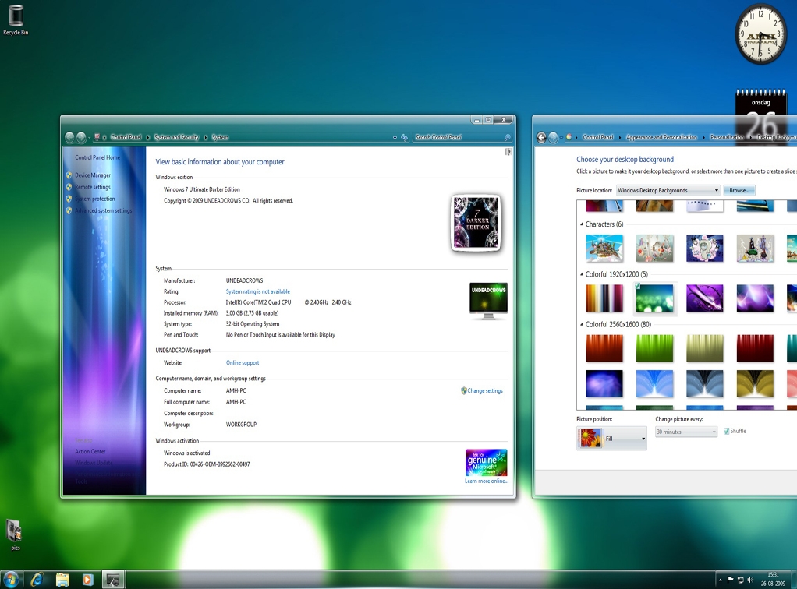Open the recent pages dropdown in the System window
Viewport: 797px width, 589px height.
tap(89, 138)
